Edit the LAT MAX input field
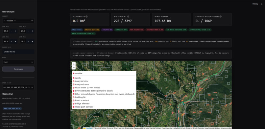Screen dimensions: 265x129 point(23,42)
